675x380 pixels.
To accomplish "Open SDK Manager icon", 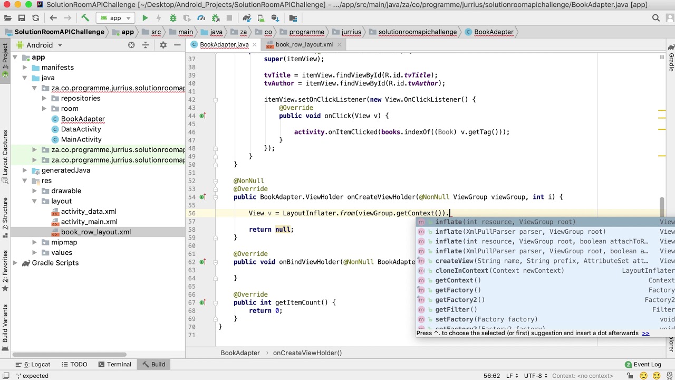I will [x=275, y=18].
